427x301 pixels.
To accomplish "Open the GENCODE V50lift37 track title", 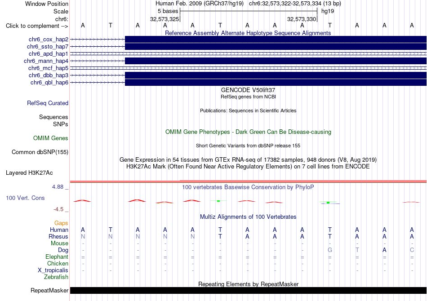I will pos(248,90).
